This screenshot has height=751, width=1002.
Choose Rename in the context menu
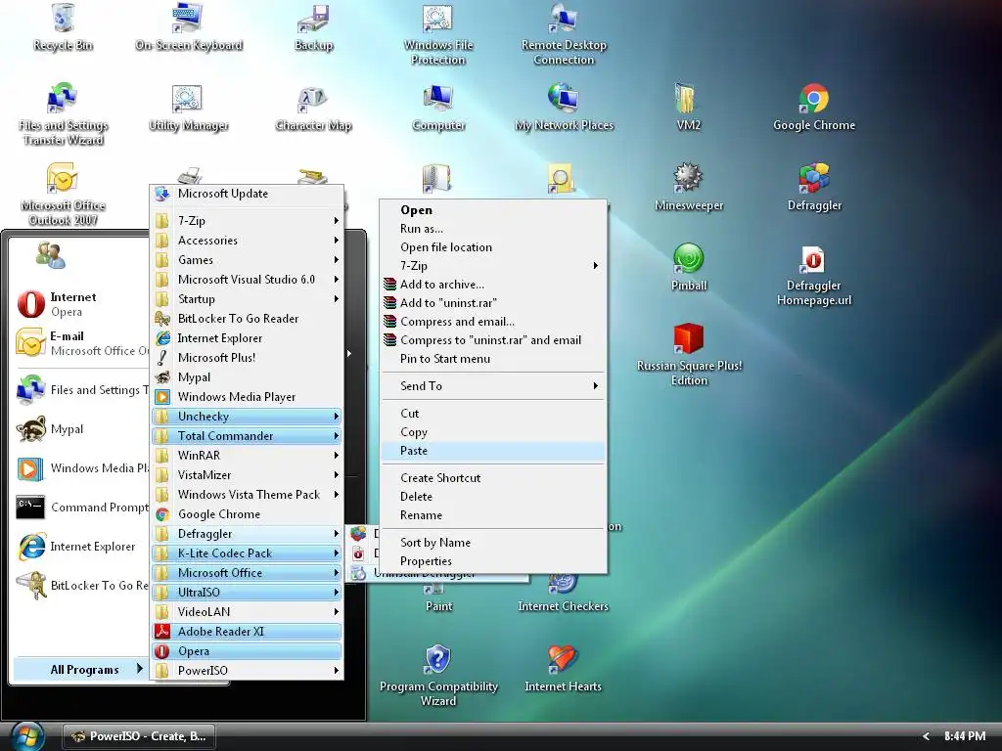click(493, 514)
